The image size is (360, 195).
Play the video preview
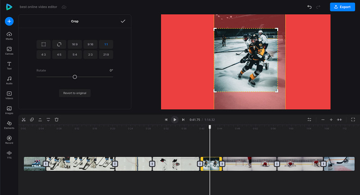[x=175, y=120]
